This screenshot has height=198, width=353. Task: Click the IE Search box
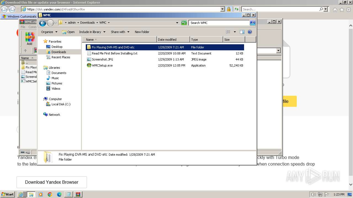tap(280, 9)
